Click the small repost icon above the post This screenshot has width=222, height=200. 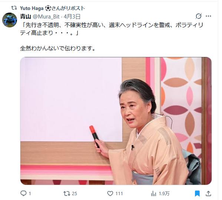pyautogui.click(x=14, y=8)
